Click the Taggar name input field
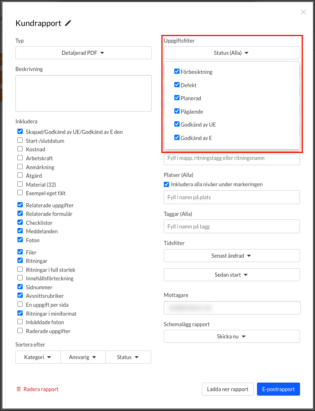The image size is (315, 411). tap(231, 226)
